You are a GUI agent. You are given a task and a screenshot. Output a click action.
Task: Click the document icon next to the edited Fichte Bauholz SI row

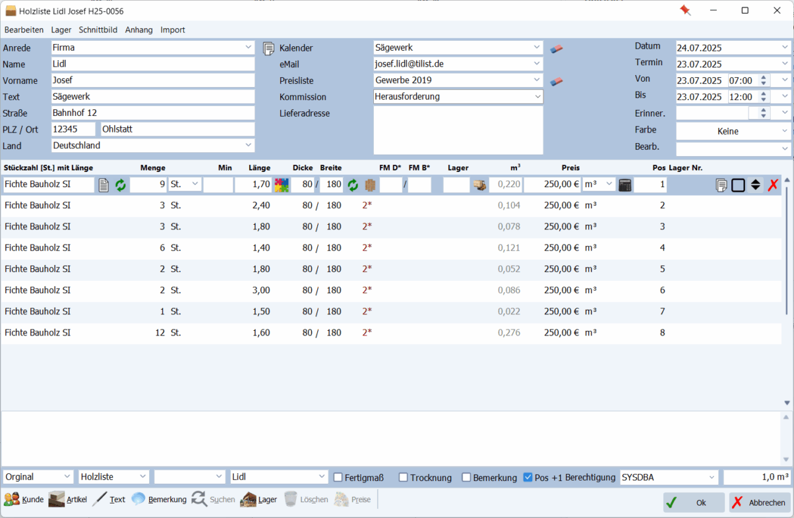(x=104, y=185)
